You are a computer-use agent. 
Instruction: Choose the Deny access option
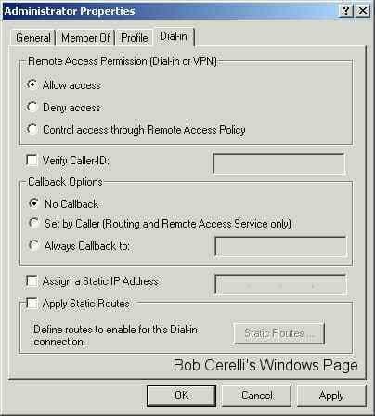pyautogui.click(x=32, y=107)
